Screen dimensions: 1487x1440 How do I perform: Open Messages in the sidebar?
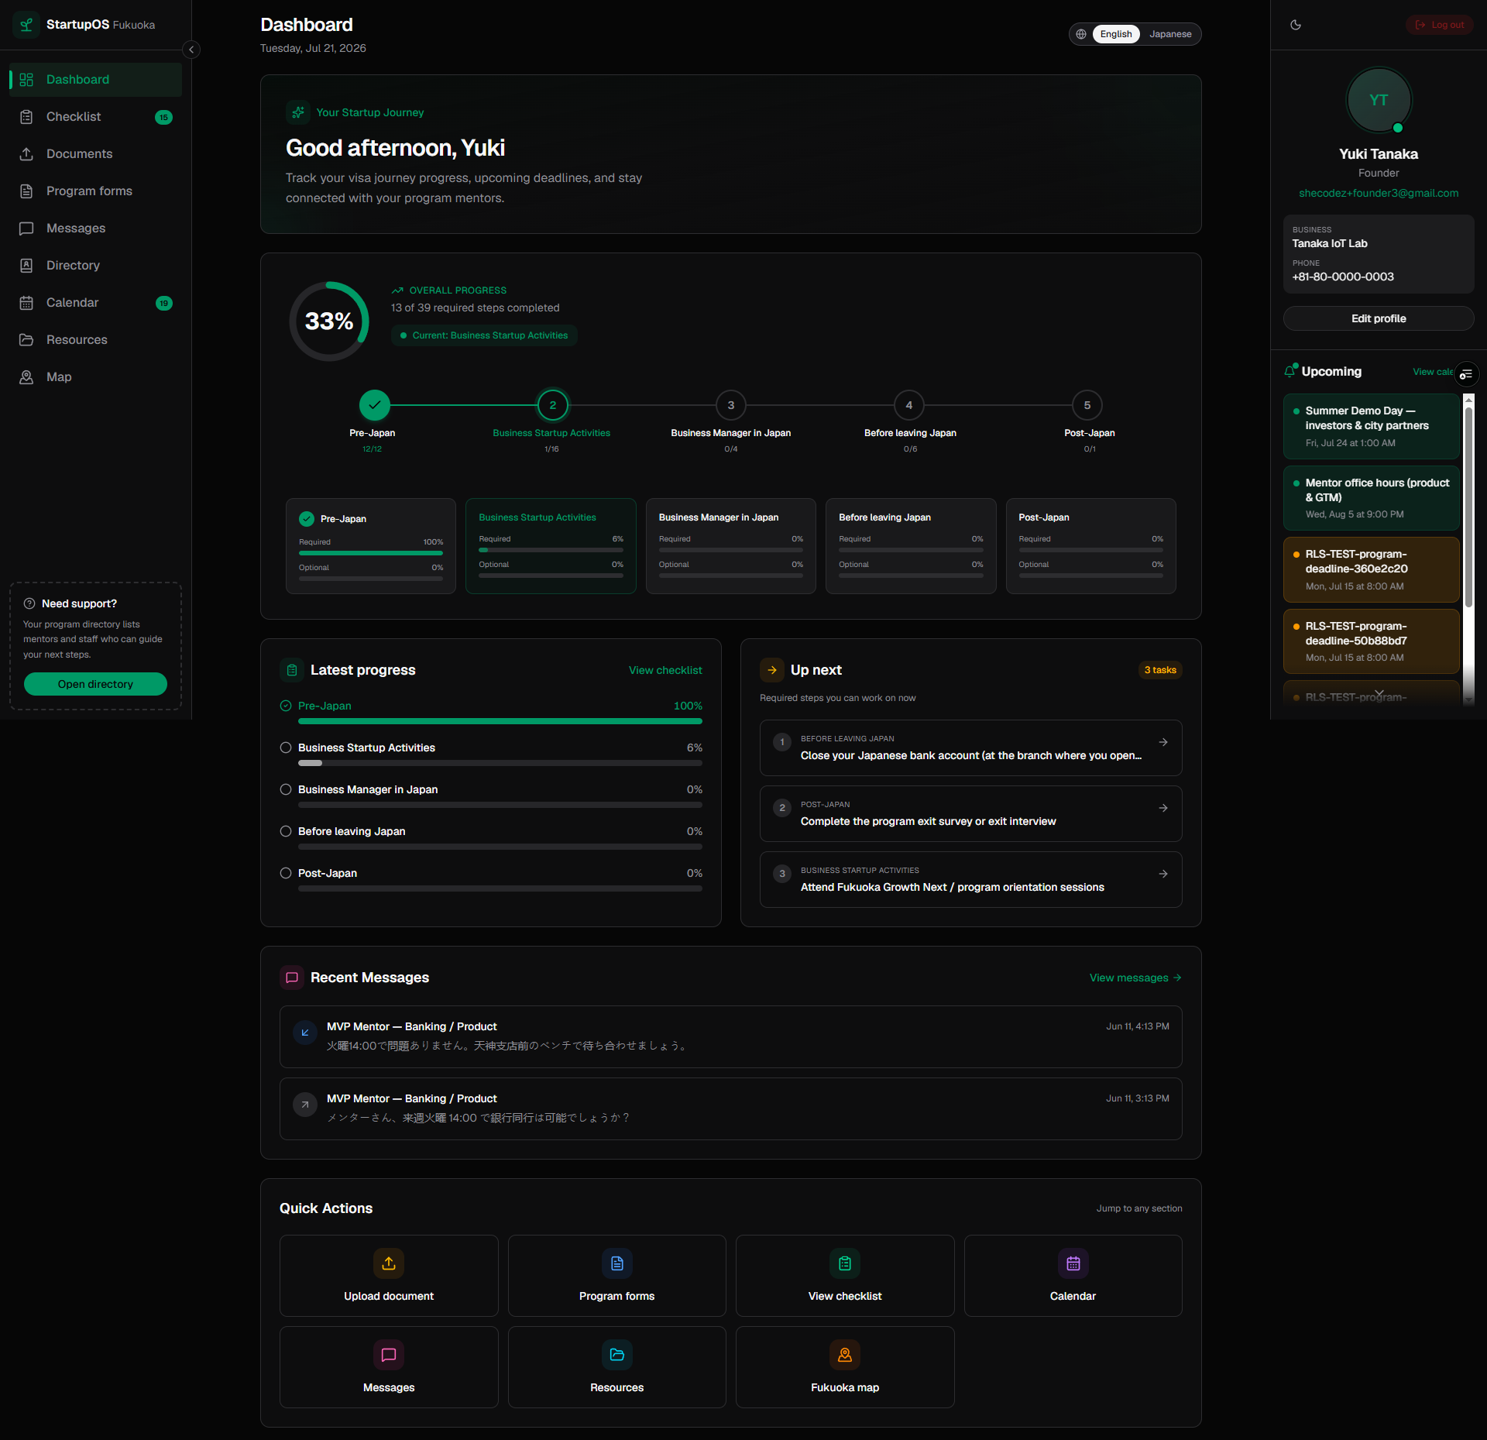point(95,229)
